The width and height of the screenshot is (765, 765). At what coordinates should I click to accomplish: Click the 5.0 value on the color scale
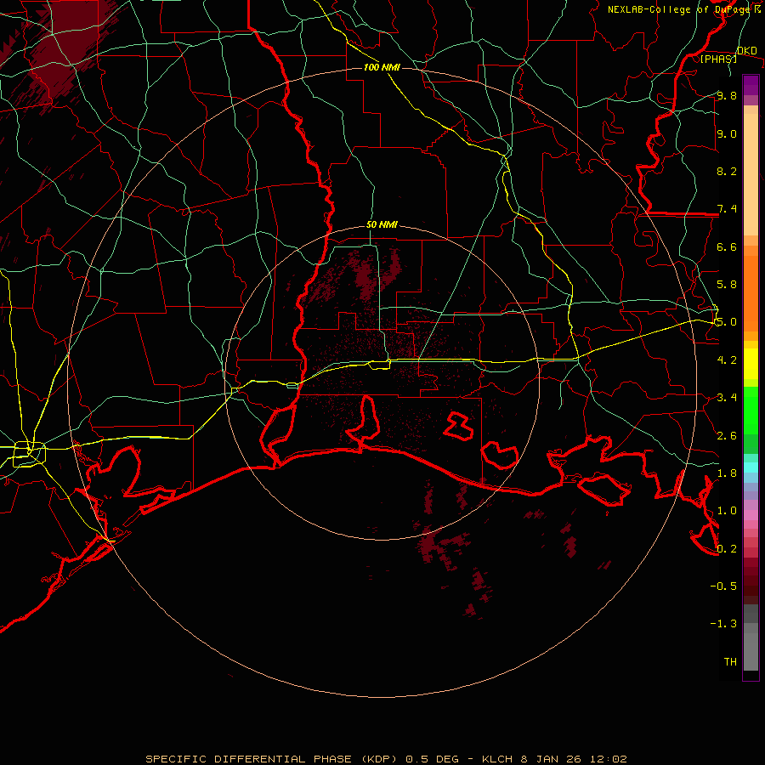click(727, 322)
